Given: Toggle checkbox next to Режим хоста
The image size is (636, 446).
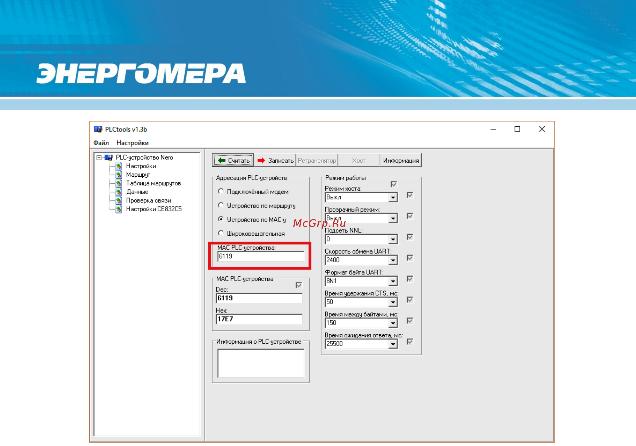Looking at the screenshot, I should pos(410,195).
